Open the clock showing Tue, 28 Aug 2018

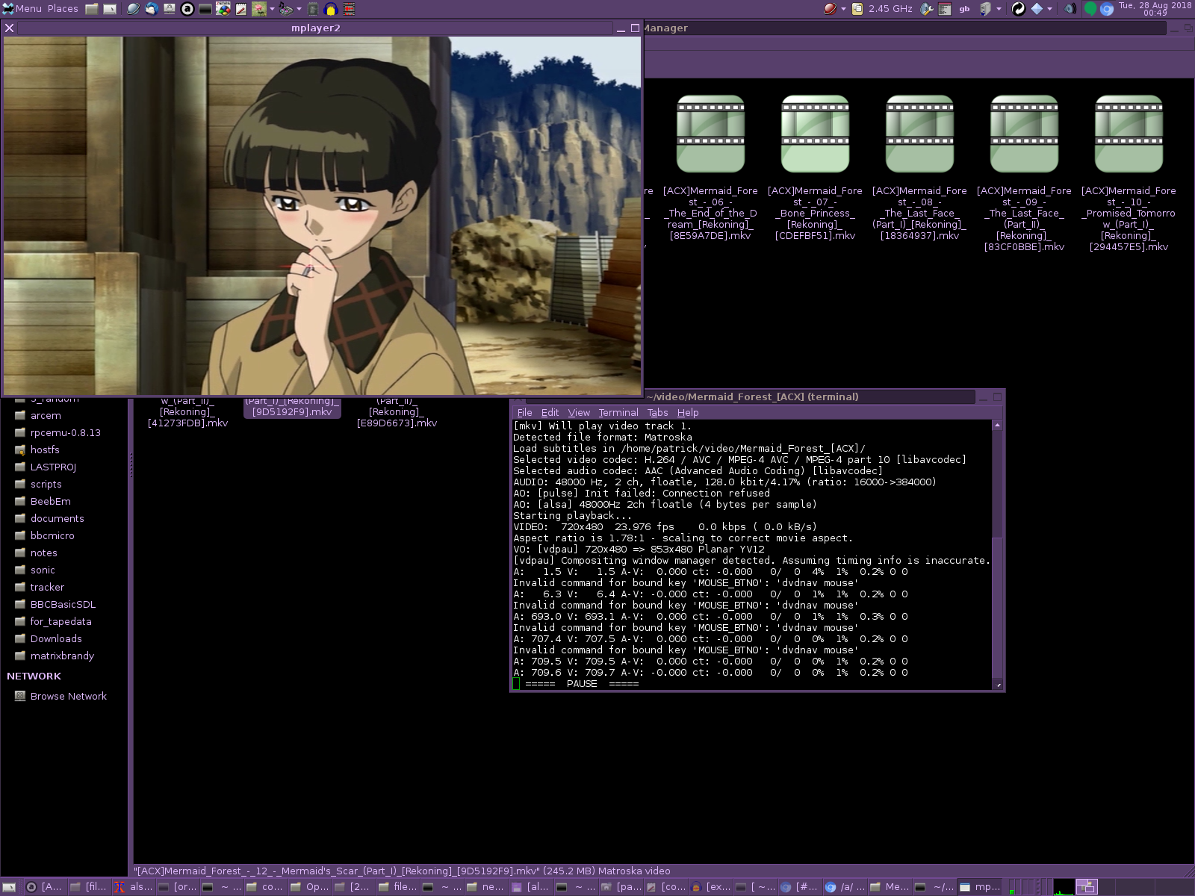coord(1155,9)
